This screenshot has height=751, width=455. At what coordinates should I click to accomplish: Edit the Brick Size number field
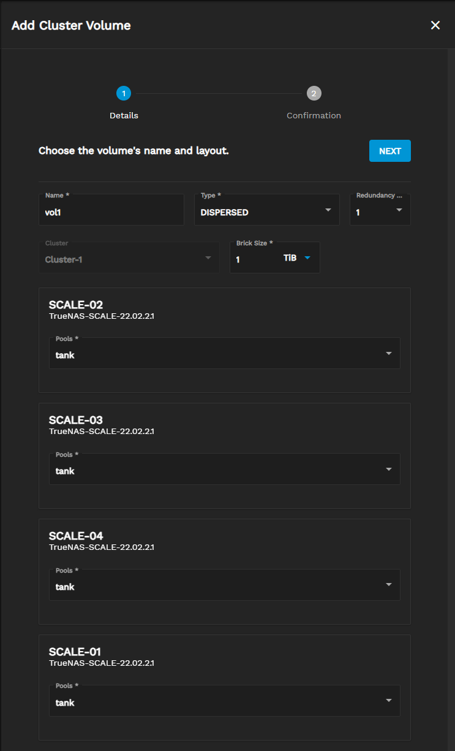254,259
